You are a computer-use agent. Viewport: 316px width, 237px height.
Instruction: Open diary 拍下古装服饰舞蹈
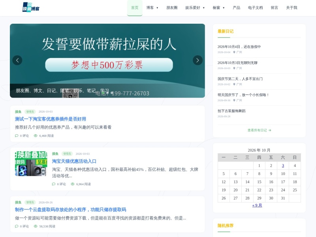pyautogui.click(x=231, y=111)
